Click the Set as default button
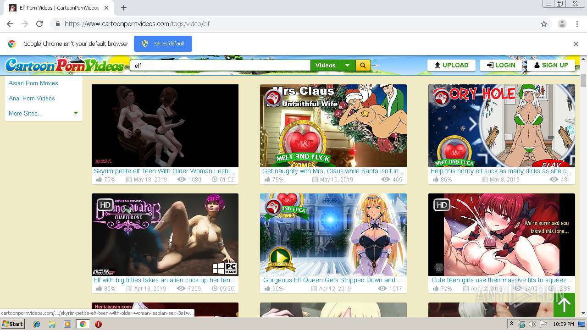This screenshot has height=330, width=587. pyautogui.click(x=163, y=44)
